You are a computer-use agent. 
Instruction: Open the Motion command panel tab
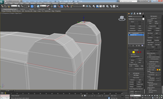[x=138, y=14]
